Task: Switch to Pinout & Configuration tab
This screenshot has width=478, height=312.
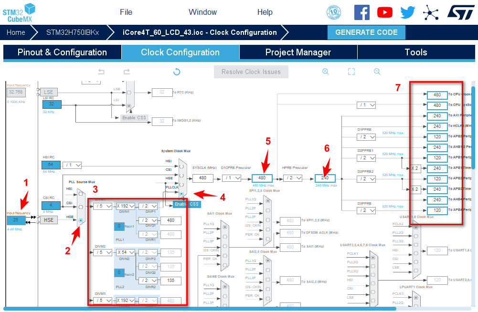Action: coord(62,52)
